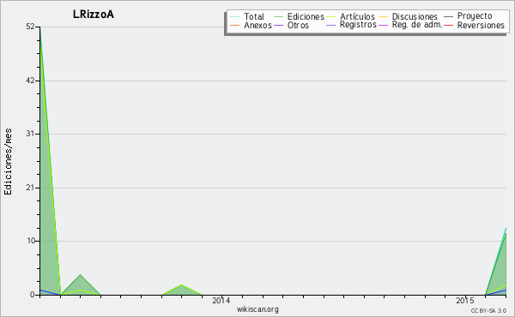Click the 2014 x-axis label

(x=221, y=300)
